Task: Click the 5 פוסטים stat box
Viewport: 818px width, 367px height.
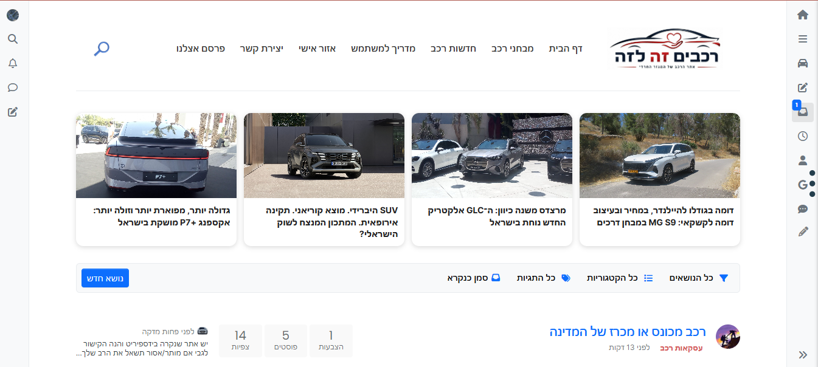Action: [x=286, y=341]
